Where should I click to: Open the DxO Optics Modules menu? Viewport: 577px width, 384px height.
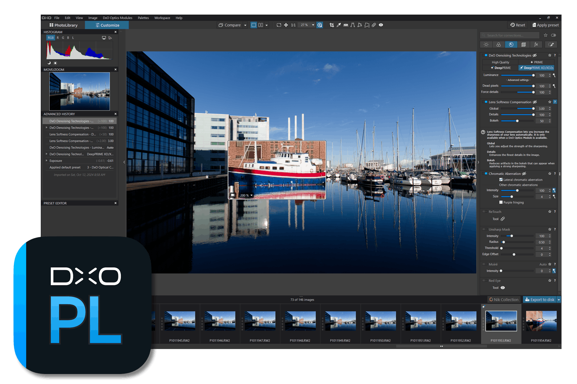coord(117,18)
